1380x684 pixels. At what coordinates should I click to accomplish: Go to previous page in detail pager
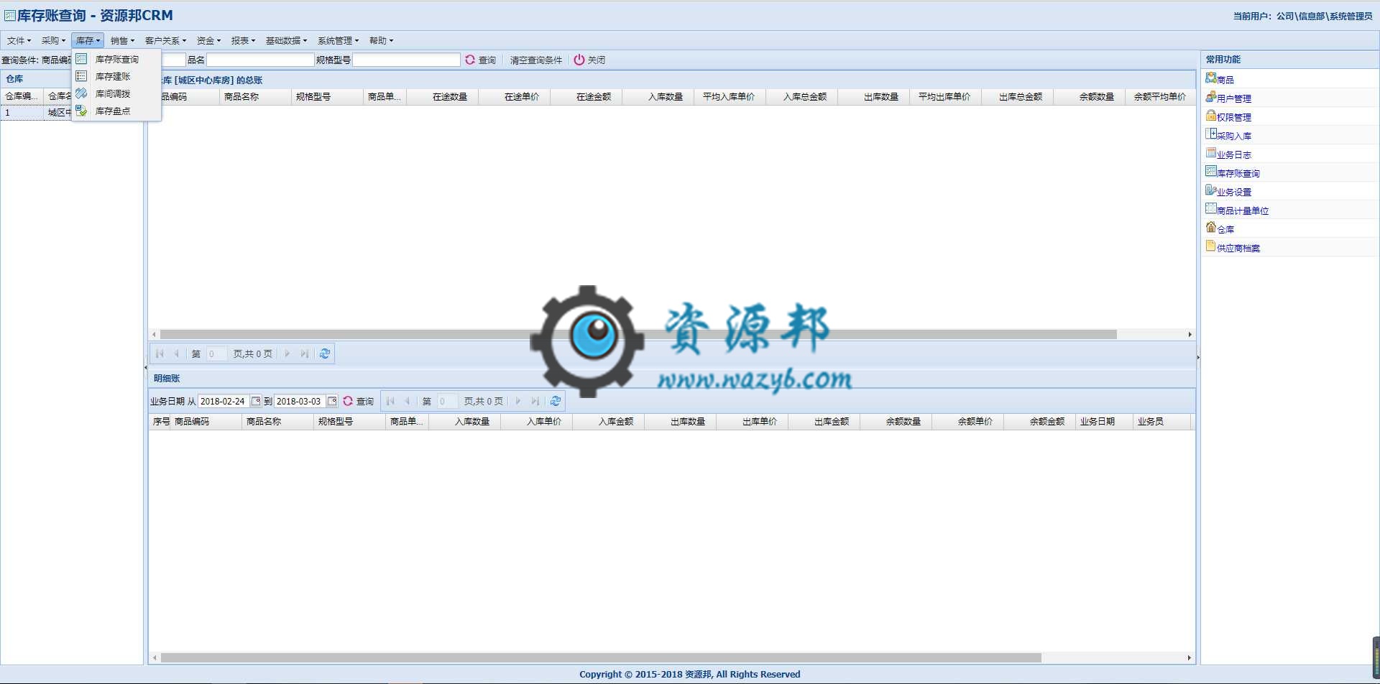point(407,401)
